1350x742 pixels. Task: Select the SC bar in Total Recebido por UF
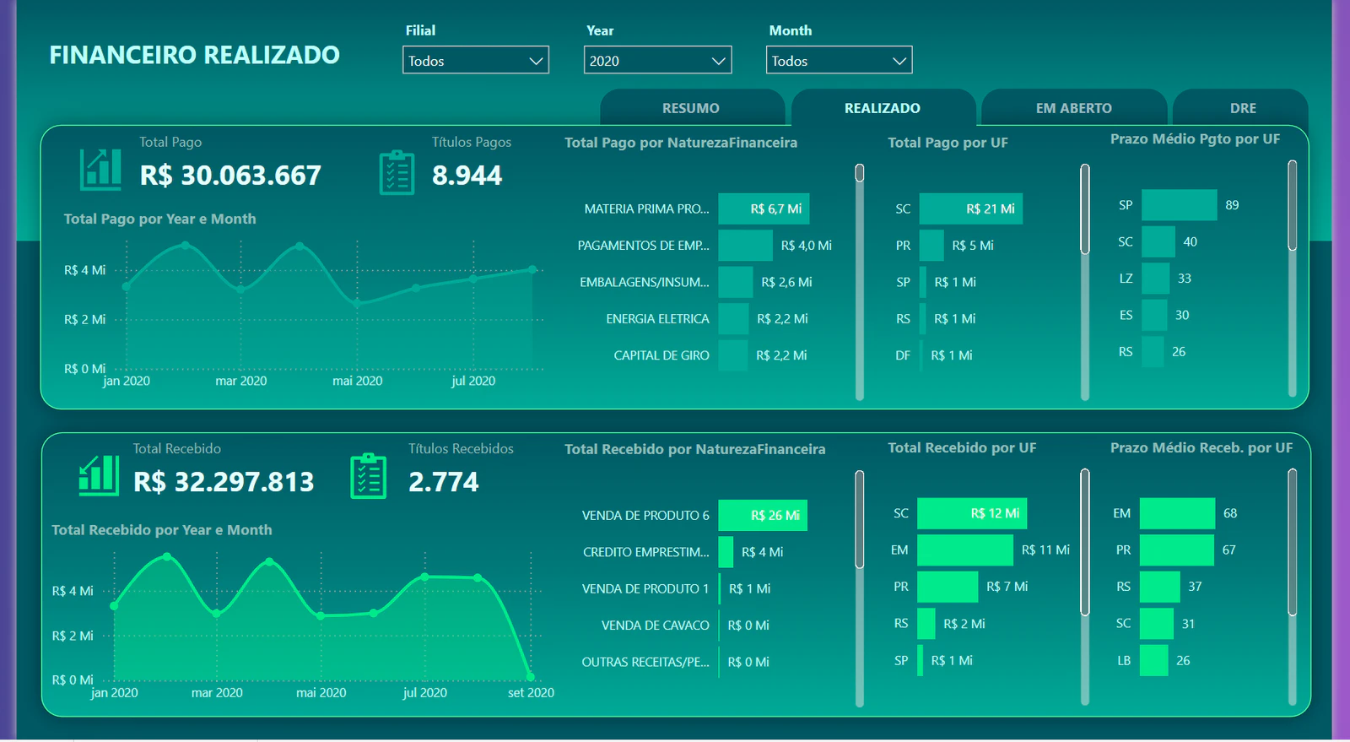pyautogui.click(x=972, y=513)
